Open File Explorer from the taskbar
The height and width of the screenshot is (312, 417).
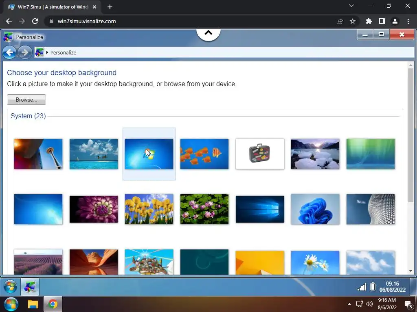click(33, 304)
